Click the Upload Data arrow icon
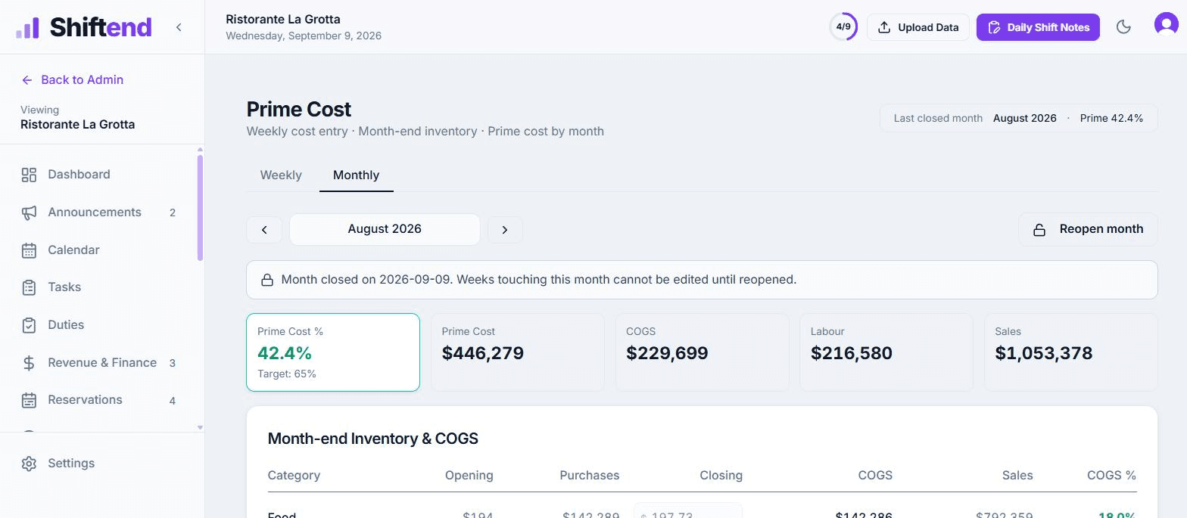This screenshot has width=1187, height=518. click(x=884, y=27)
